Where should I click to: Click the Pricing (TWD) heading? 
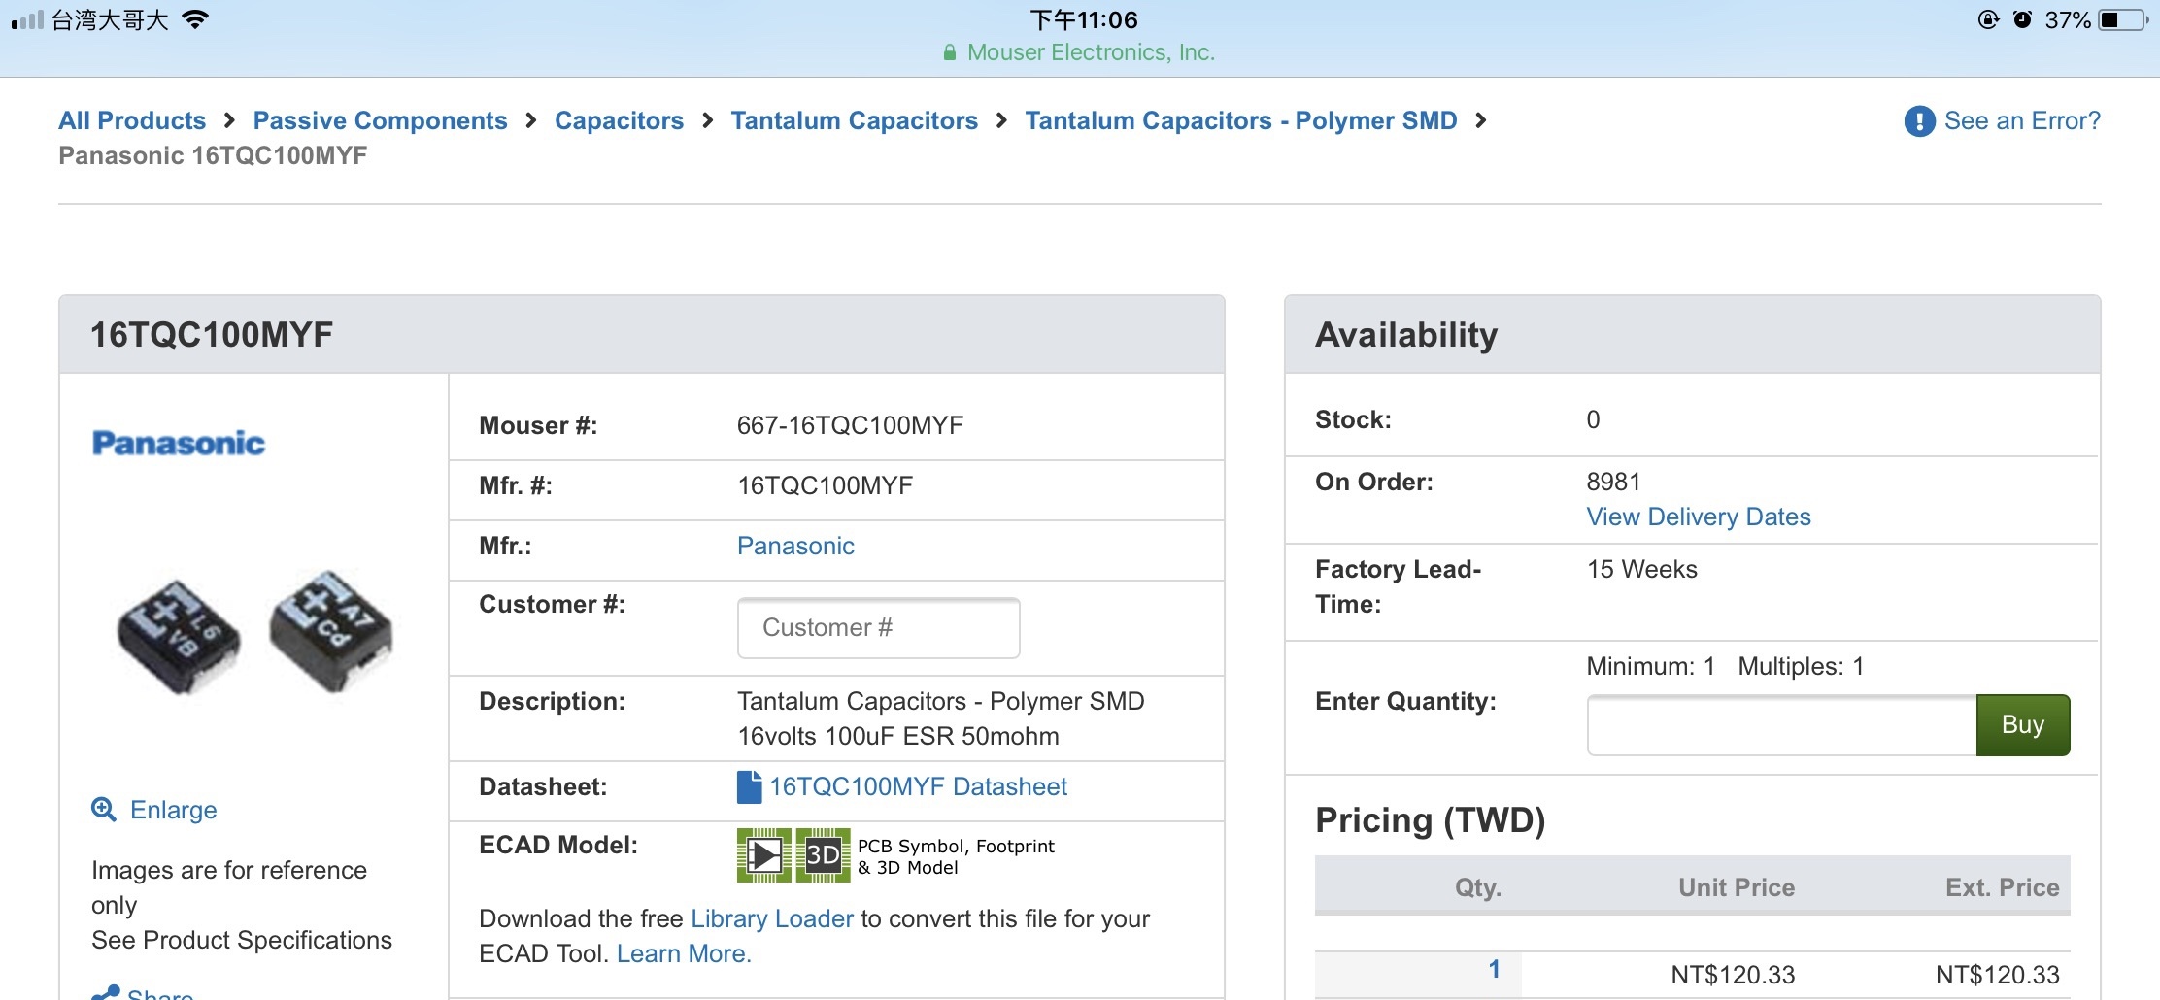coord(1430,820)
